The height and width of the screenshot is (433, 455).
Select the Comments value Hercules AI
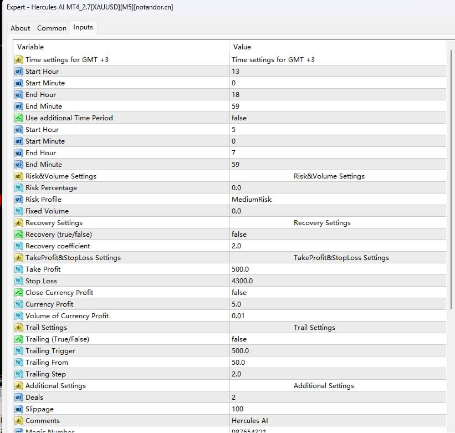250,421
